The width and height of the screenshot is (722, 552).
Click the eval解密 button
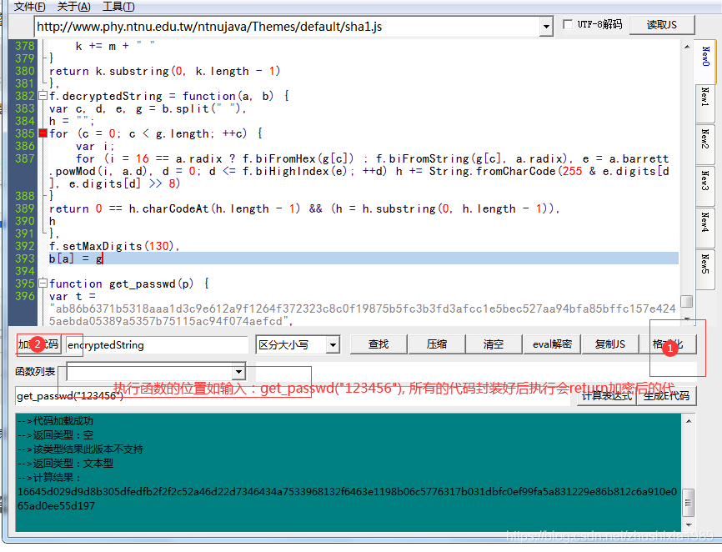(x=552, y=344)
